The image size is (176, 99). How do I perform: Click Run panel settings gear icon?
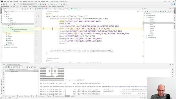pos(170,65)
